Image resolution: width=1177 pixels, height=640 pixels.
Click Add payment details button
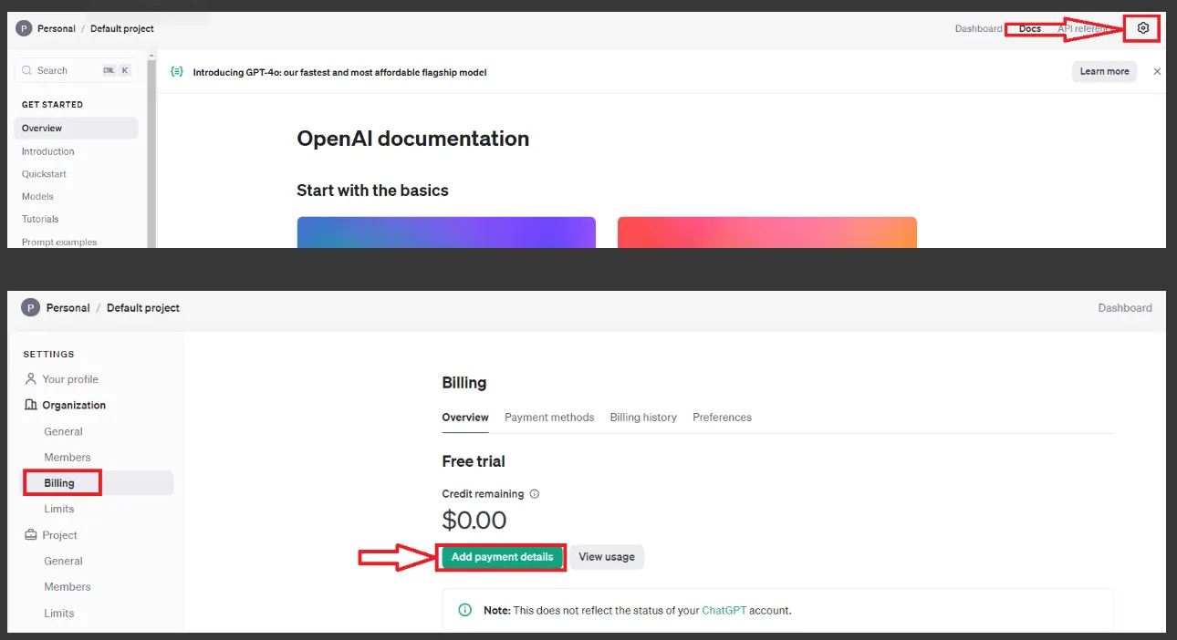(502, 557)
